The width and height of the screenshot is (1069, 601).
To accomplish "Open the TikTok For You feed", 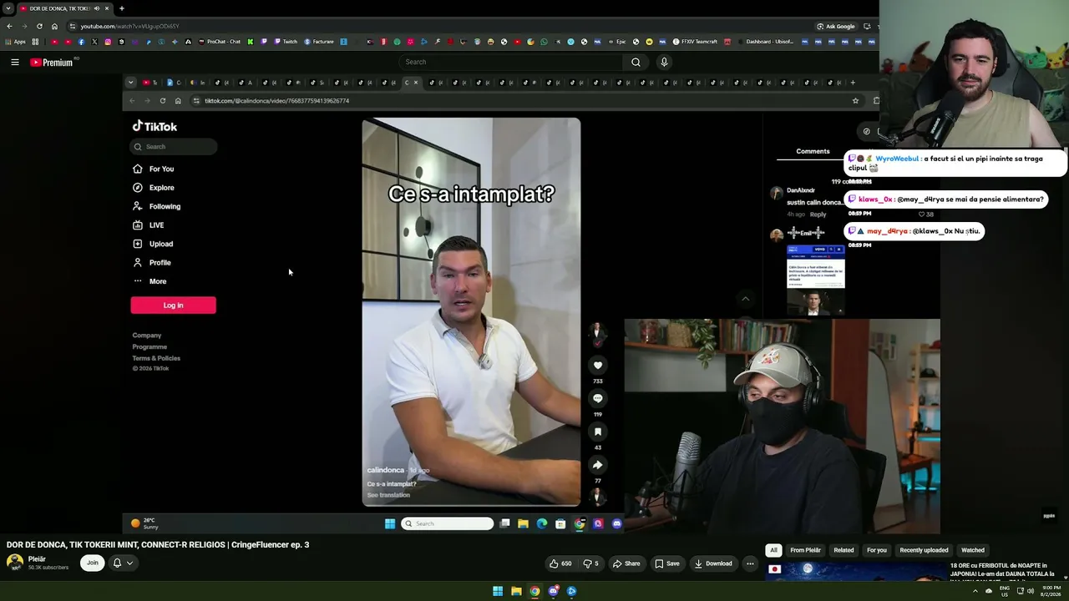I will pos(154,169).
